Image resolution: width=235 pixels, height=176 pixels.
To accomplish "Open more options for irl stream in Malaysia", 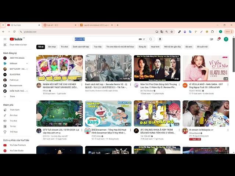I will coord(228,130).
